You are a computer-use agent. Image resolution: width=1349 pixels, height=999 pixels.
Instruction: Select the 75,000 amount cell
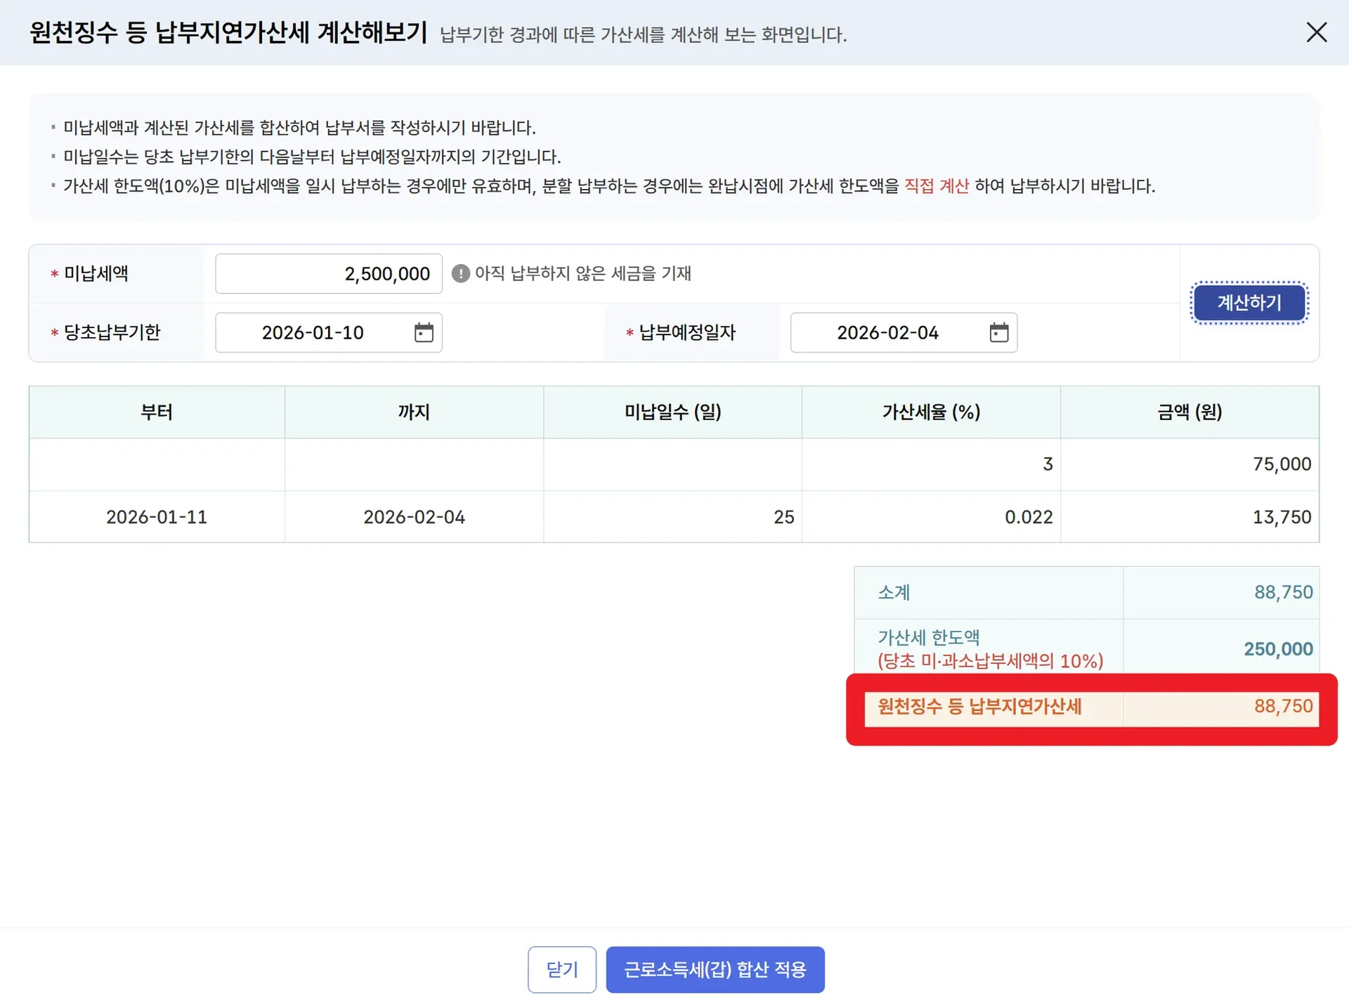tap(1281, 464)
